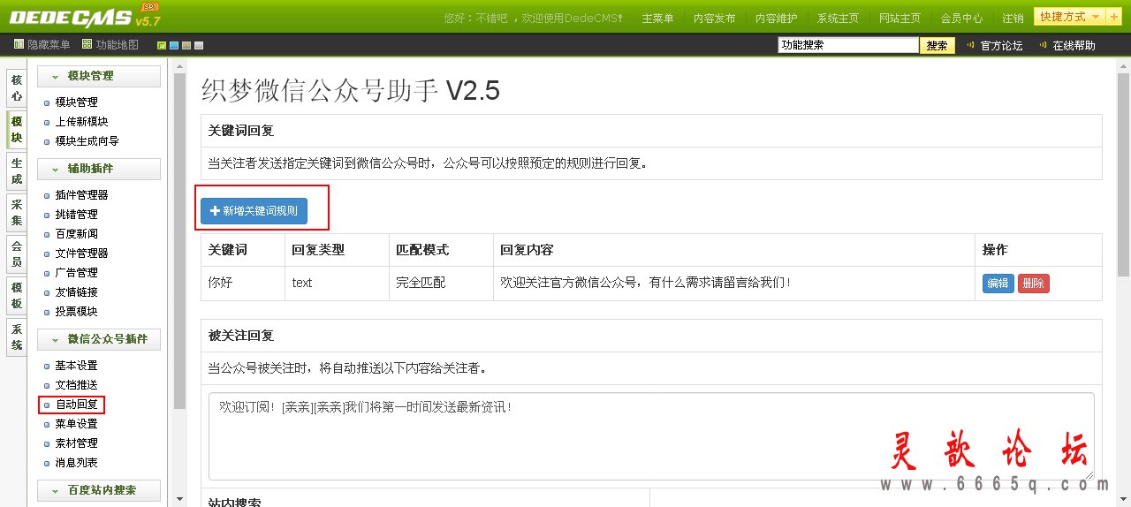Click the 功能搜索 search input field
The image size is (1131, 507).
coord(848,45)
